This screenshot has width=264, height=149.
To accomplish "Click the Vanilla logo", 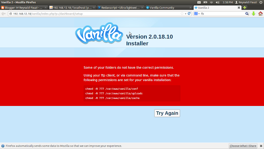I will 99,33.
